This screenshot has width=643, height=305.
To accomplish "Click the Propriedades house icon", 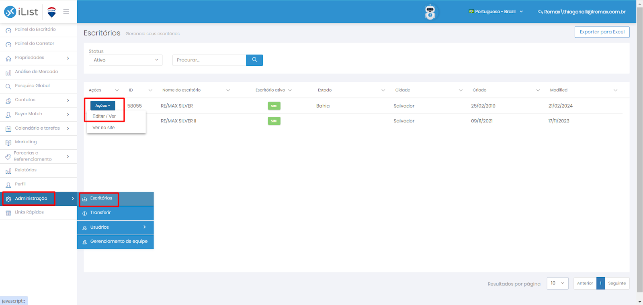I will click(x=8, y=58).
